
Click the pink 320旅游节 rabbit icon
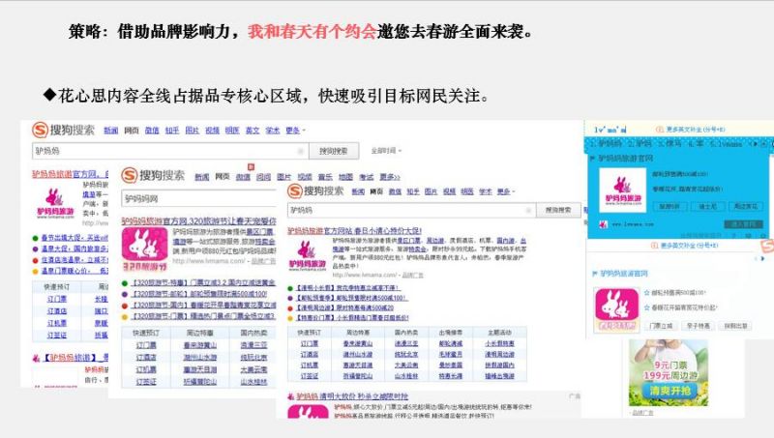click(x=144, y=248)
